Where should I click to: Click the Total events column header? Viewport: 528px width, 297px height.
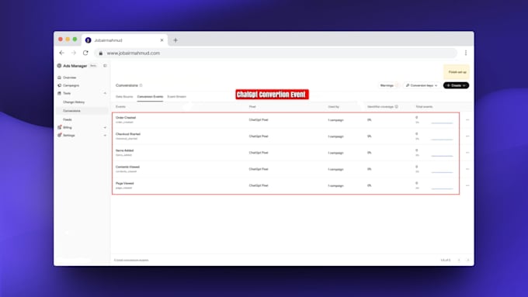tap(424, 106)
